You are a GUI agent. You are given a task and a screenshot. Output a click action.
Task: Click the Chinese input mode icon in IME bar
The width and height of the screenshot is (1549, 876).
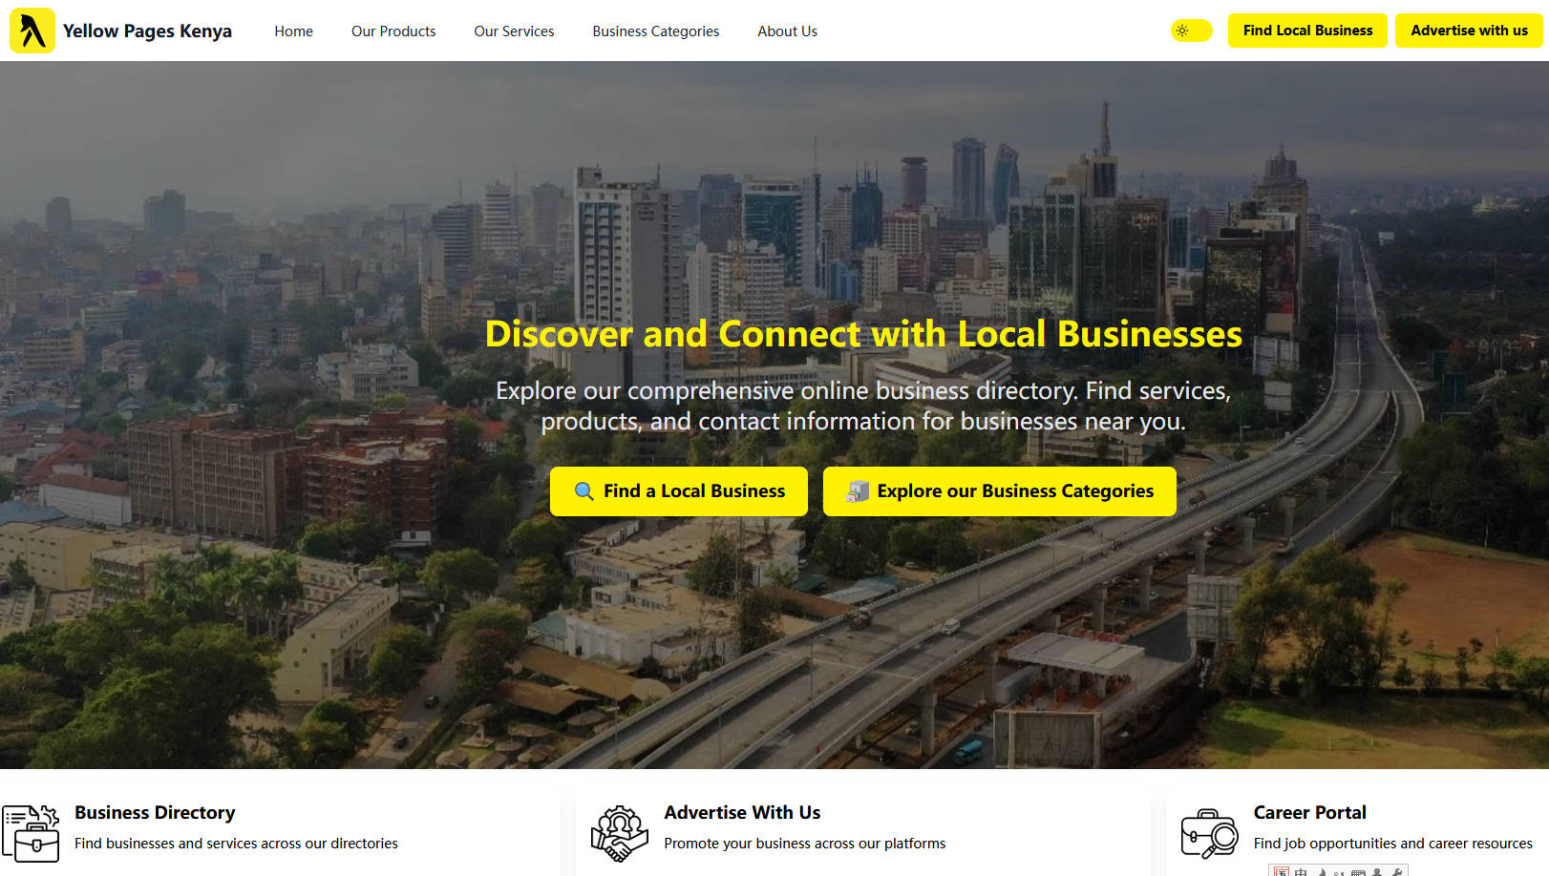pos(1301,871)
